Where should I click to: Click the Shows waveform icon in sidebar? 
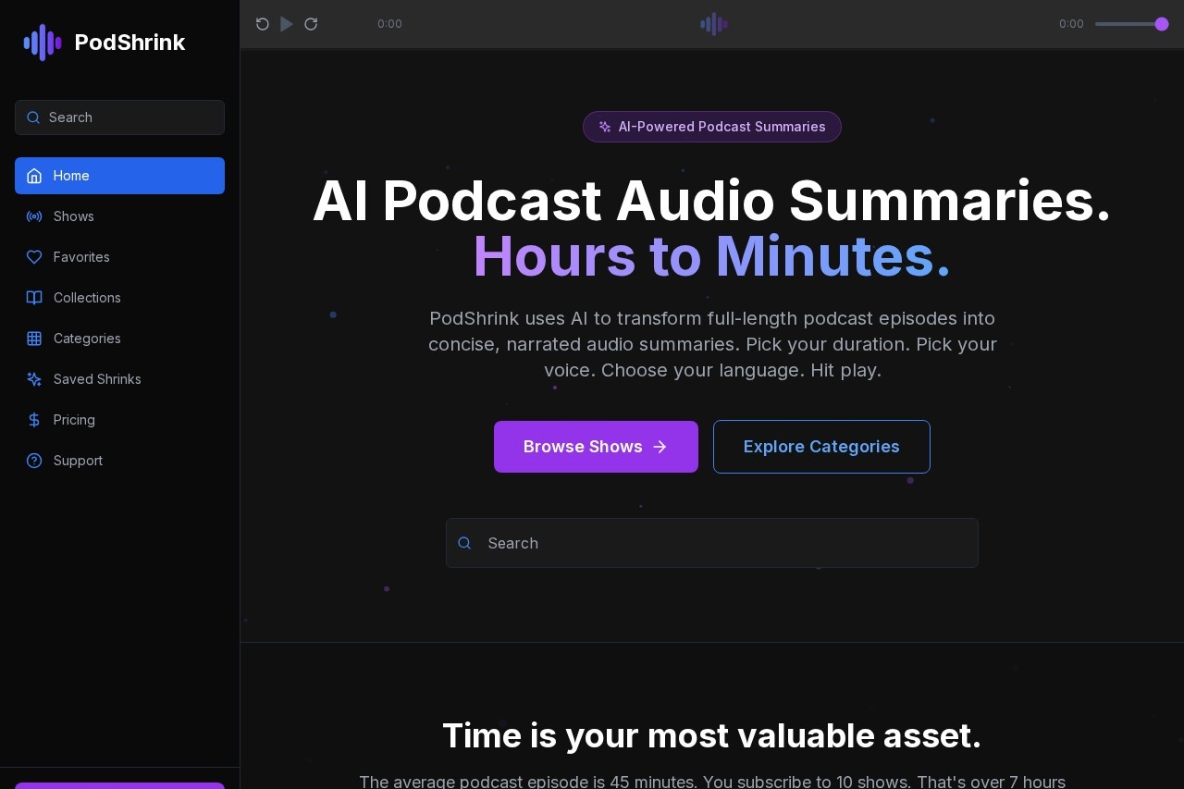click(x=34, y=216)
